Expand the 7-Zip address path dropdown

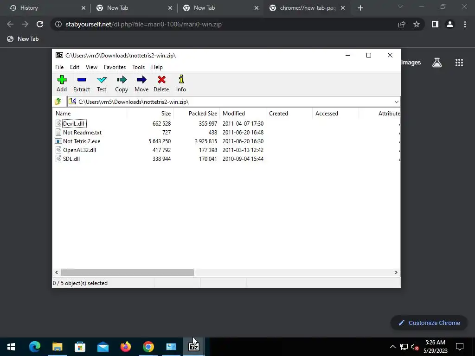(396, 102)
